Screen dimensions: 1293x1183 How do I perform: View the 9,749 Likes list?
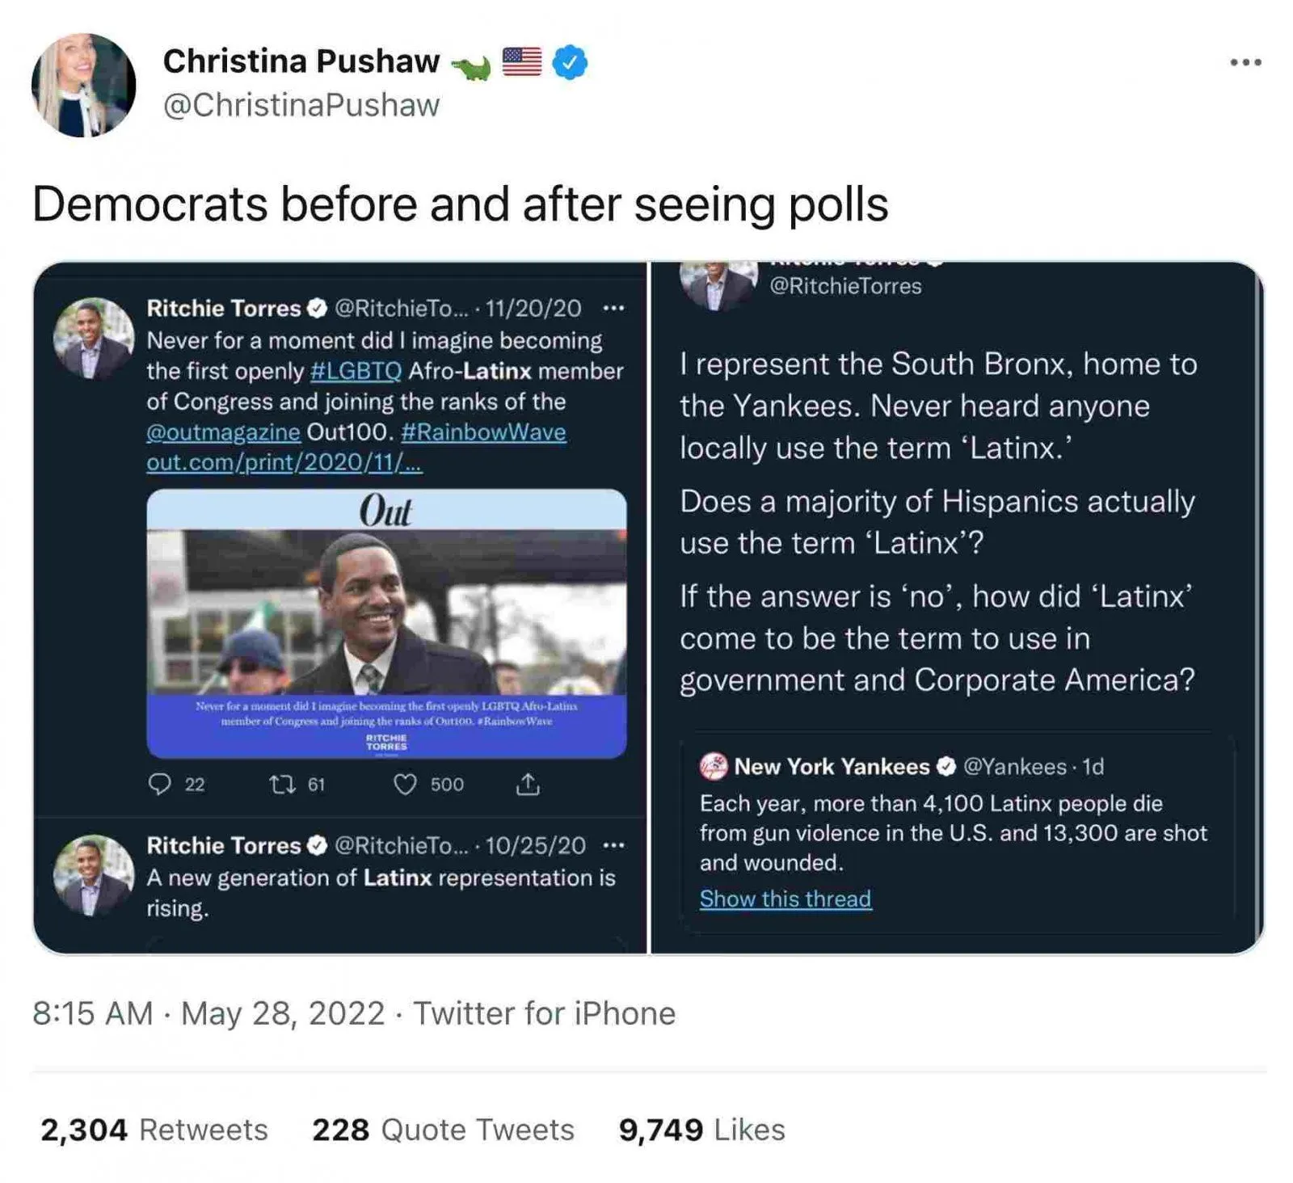point(701,1130)
